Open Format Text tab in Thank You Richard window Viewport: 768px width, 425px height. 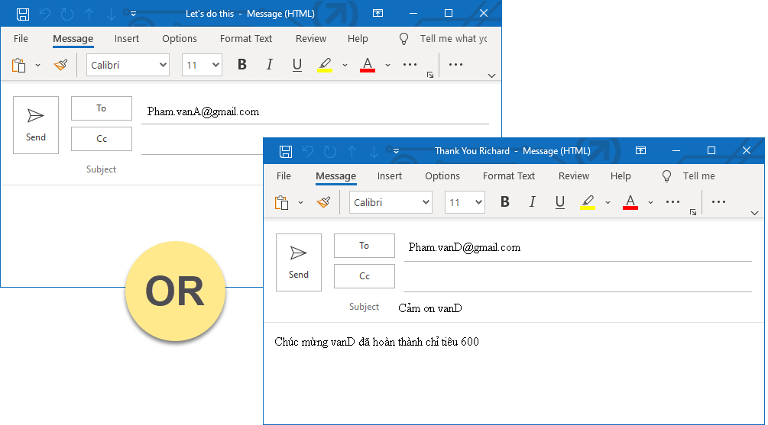(x=509, y=176)
